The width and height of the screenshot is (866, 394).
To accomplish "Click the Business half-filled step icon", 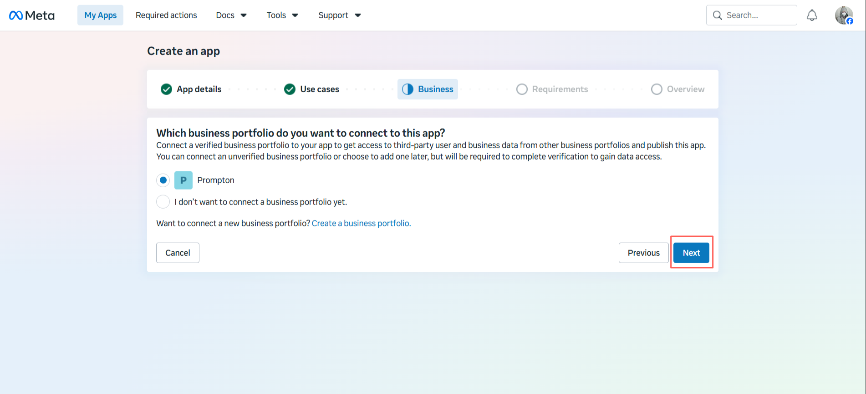I will point(408,89).
